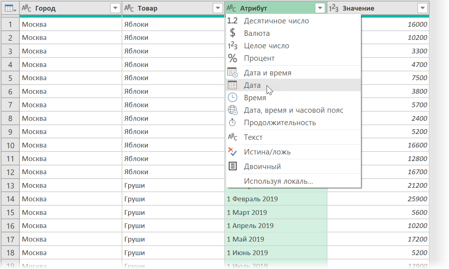Click the ABC type icon on Товар column
The image size is (449, 269).
(x=129, y=8)
